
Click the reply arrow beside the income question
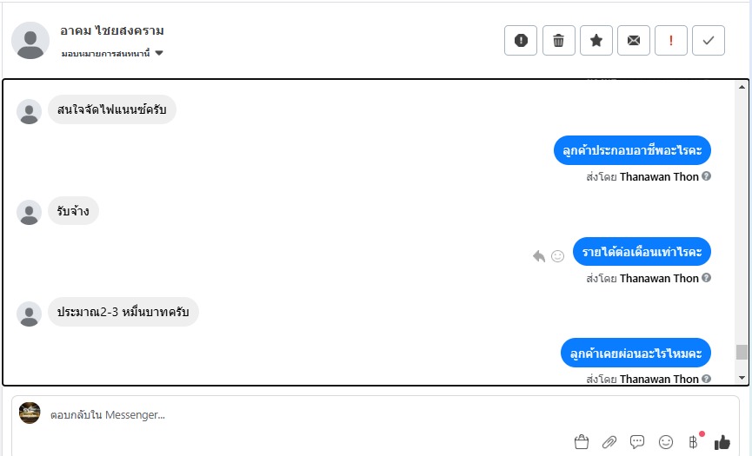pos(539,255)
